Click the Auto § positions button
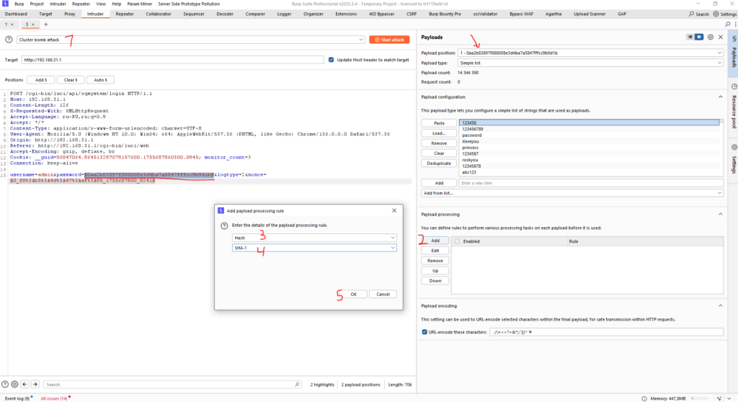 click(x=100, y=80)
